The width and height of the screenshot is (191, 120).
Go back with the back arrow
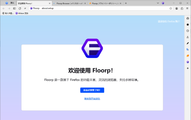point(4,8)
